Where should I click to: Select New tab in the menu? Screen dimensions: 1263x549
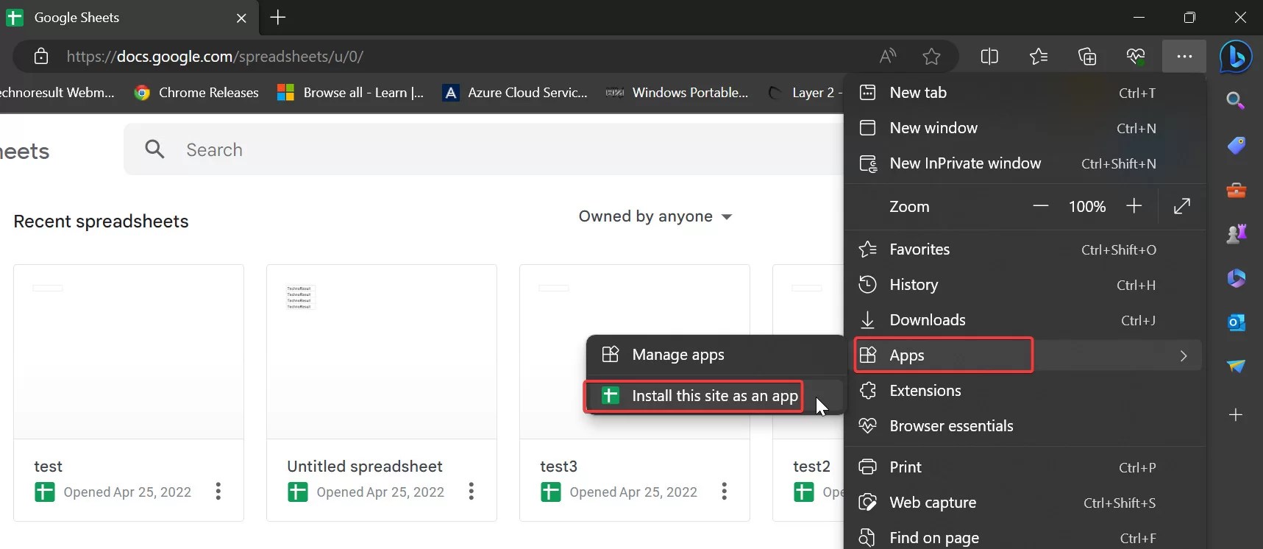click(1024, 93)
